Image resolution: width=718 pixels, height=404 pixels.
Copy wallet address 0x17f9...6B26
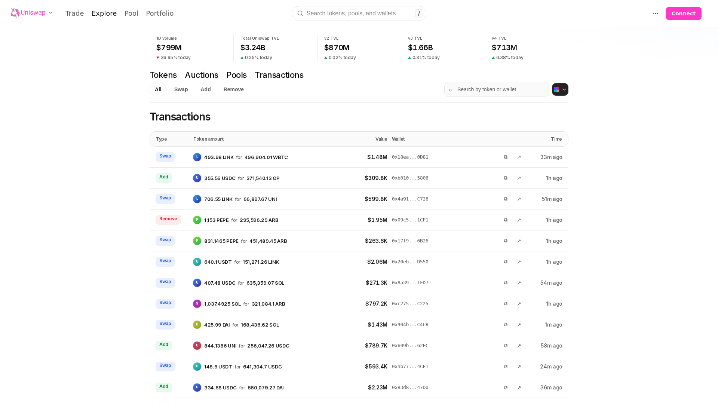(506, 241)
